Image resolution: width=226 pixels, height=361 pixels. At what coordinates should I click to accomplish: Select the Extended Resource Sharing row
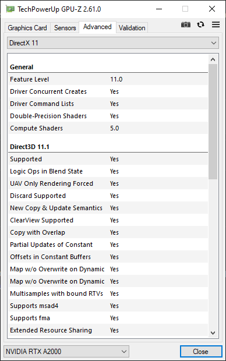click(108, 330)
